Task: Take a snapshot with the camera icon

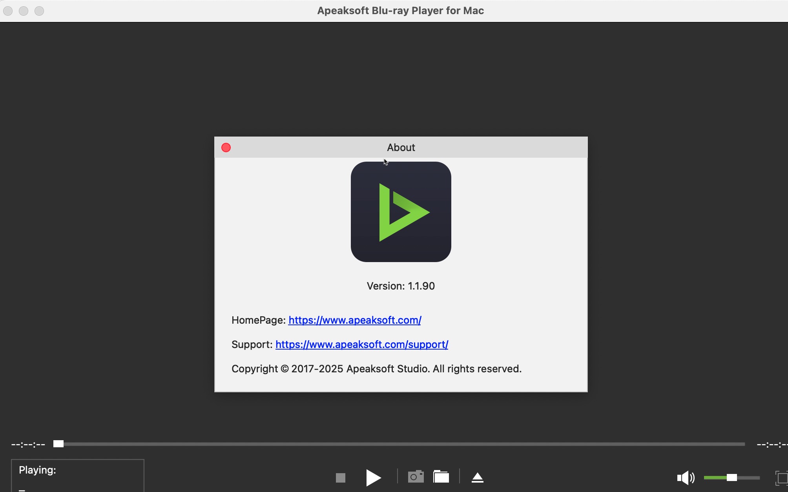Action: click(416, 477)
